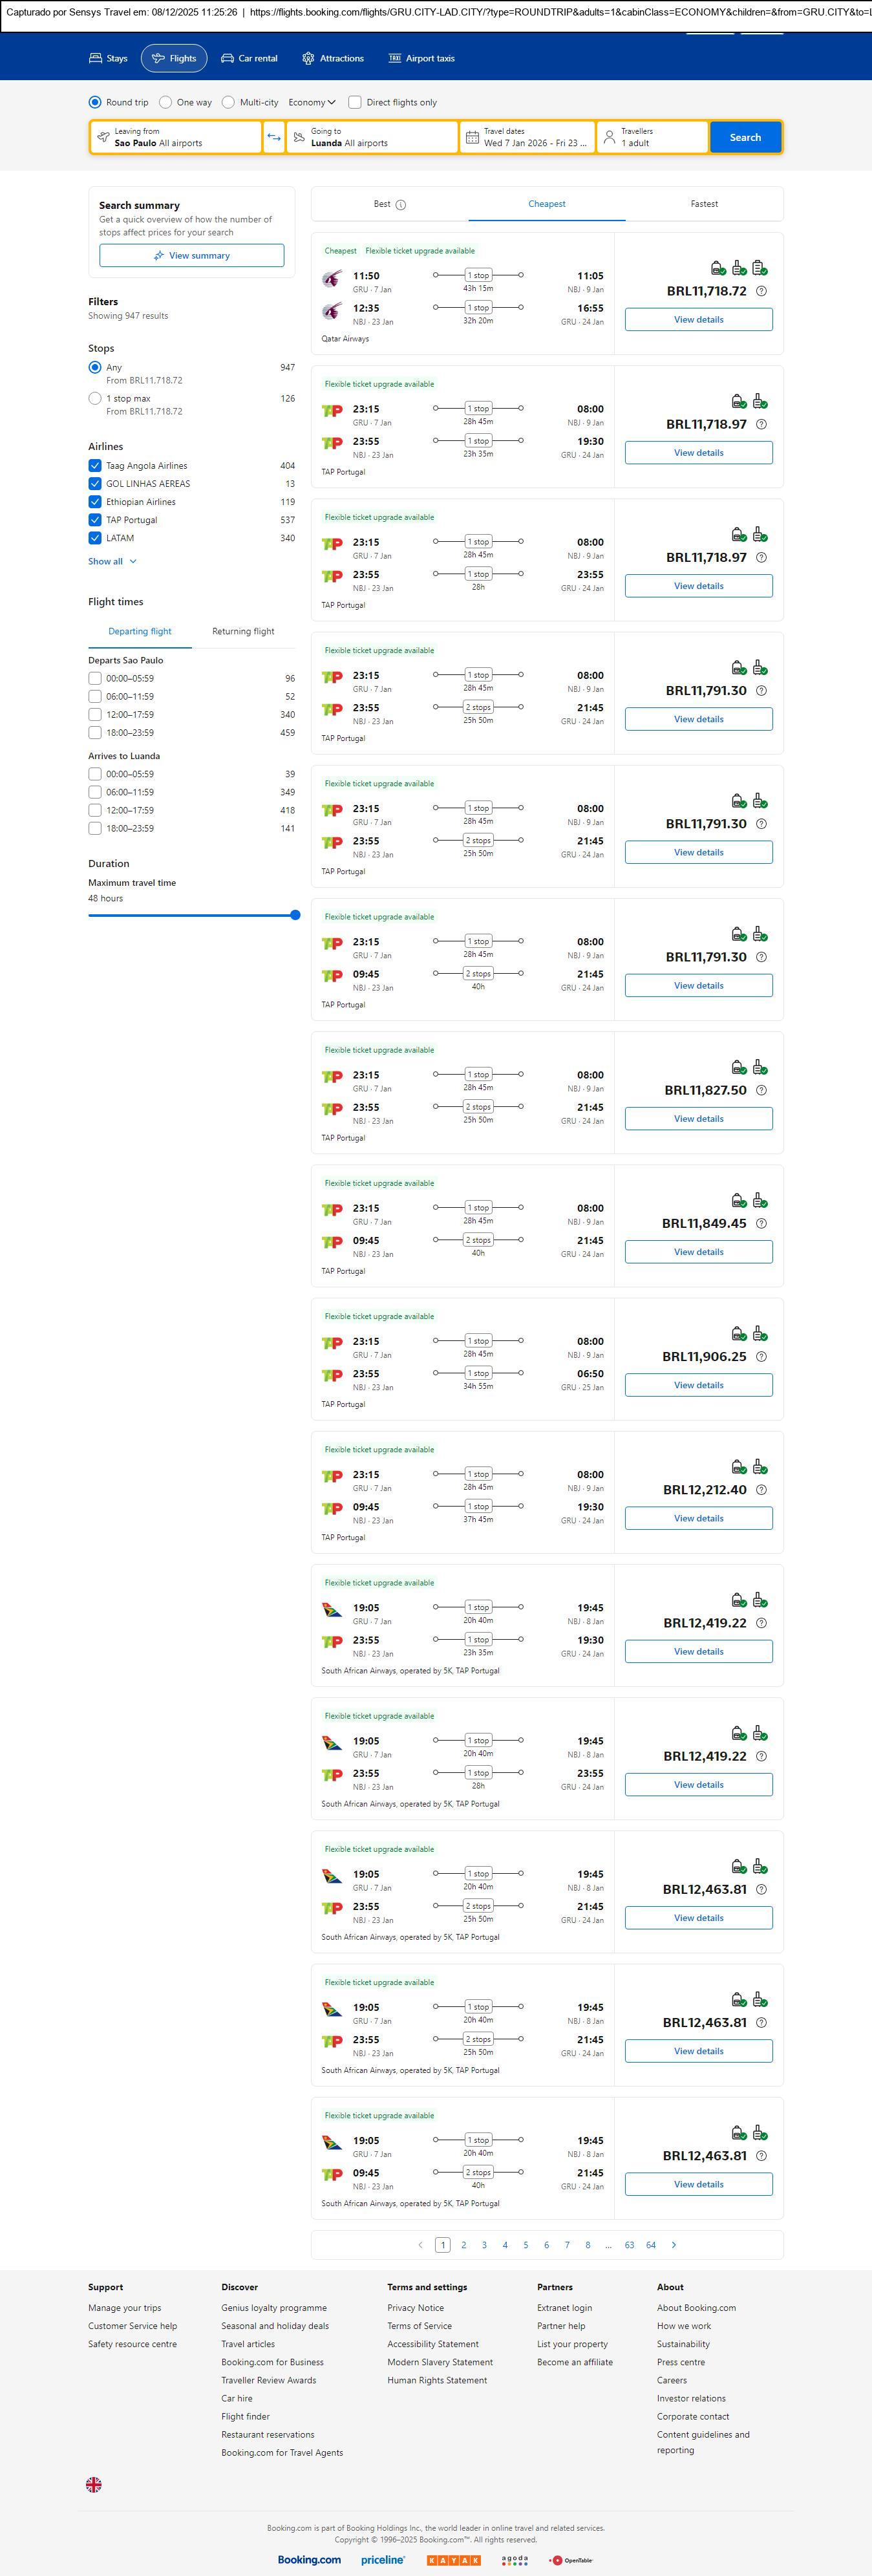Switch to the Fastest sort tab
The height and width of the screenshot is (2576, 872).
tap(704, 204)
